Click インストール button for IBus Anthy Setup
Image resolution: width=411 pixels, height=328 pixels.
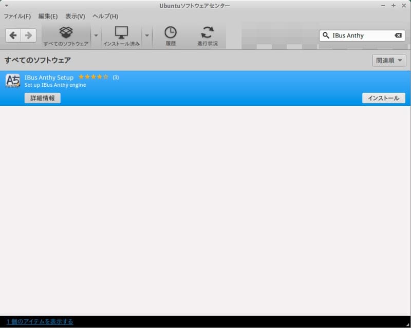coord(383,98)
